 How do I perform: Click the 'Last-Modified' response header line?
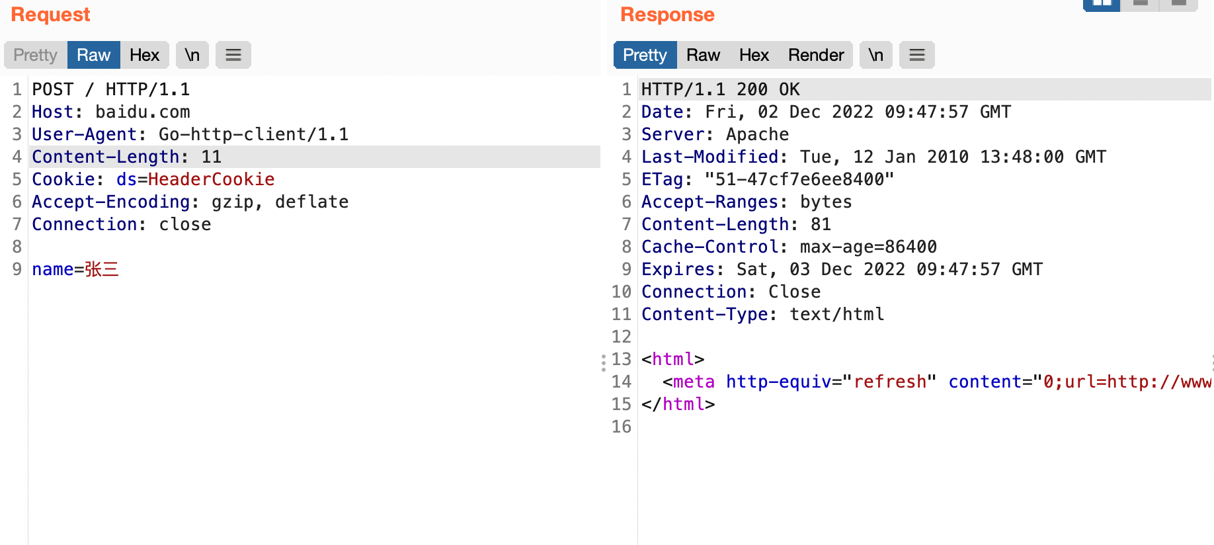click(x=874, y=157)
